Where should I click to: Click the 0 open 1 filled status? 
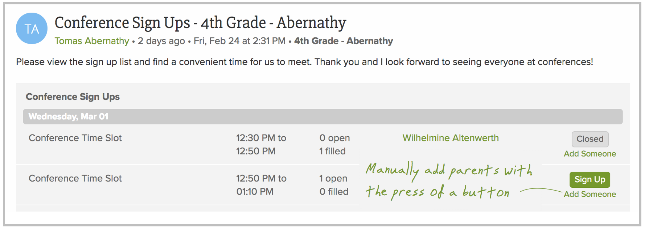tap(334, 144)
